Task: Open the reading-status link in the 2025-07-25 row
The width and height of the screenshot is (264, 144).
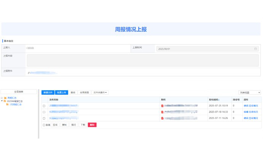Action: [x=253, y=106]
